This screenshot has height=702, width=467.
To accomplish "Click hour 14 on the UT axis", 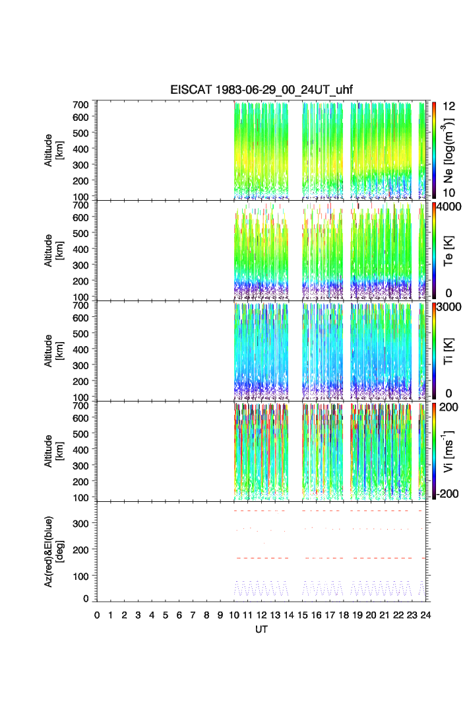I will (288, 615).
